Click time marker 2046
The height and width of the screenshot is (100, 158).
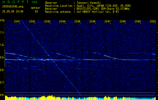(92, 21)
